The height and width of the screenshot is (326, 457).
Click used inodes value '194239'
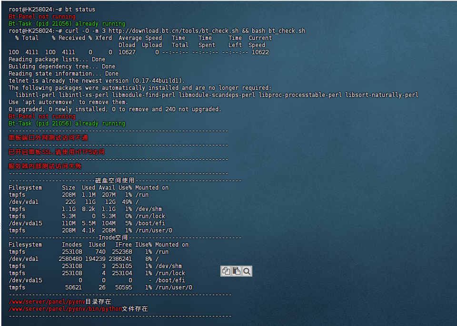point(95,259)
